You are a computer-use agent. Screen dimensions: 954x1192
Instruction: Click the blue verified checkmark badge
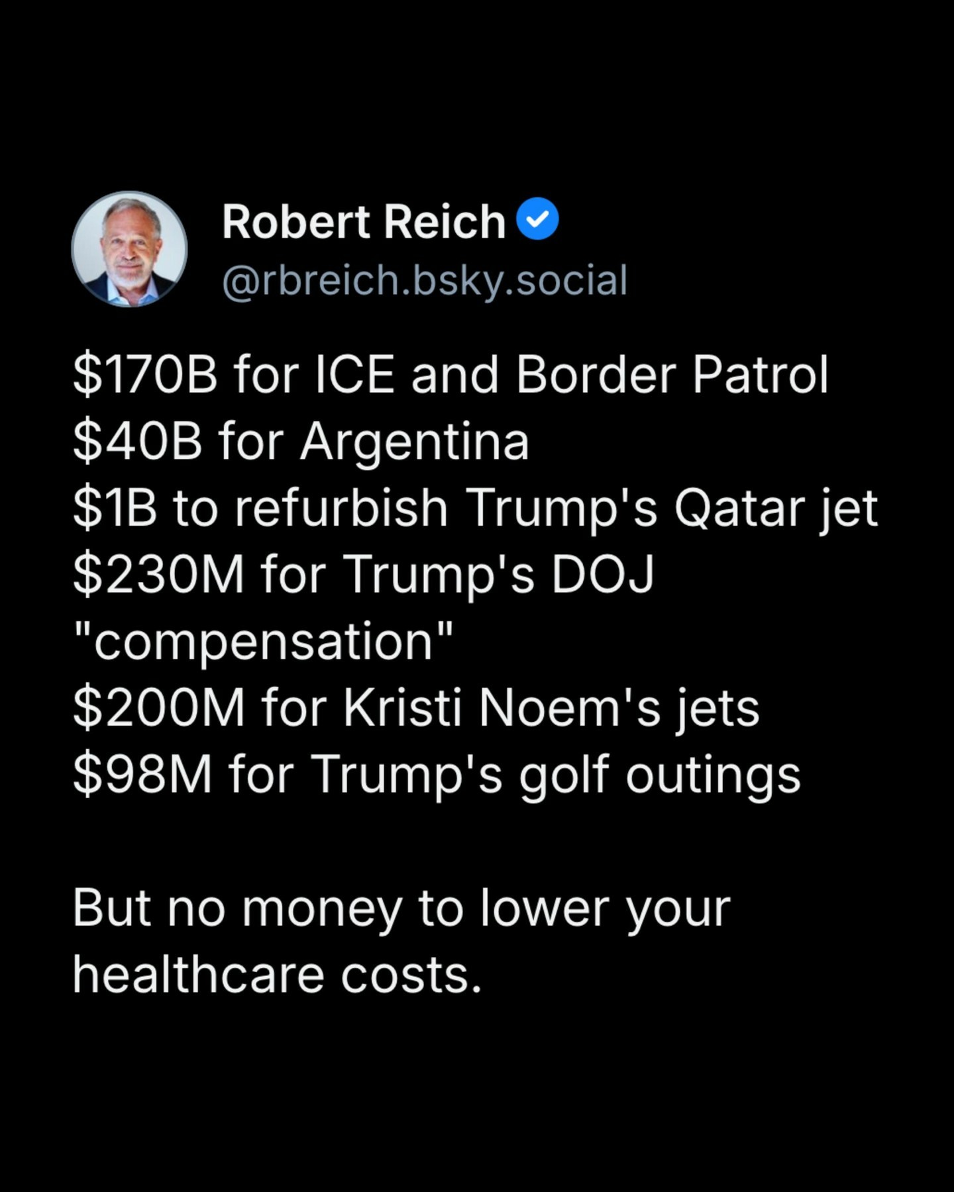coord(537,219)
